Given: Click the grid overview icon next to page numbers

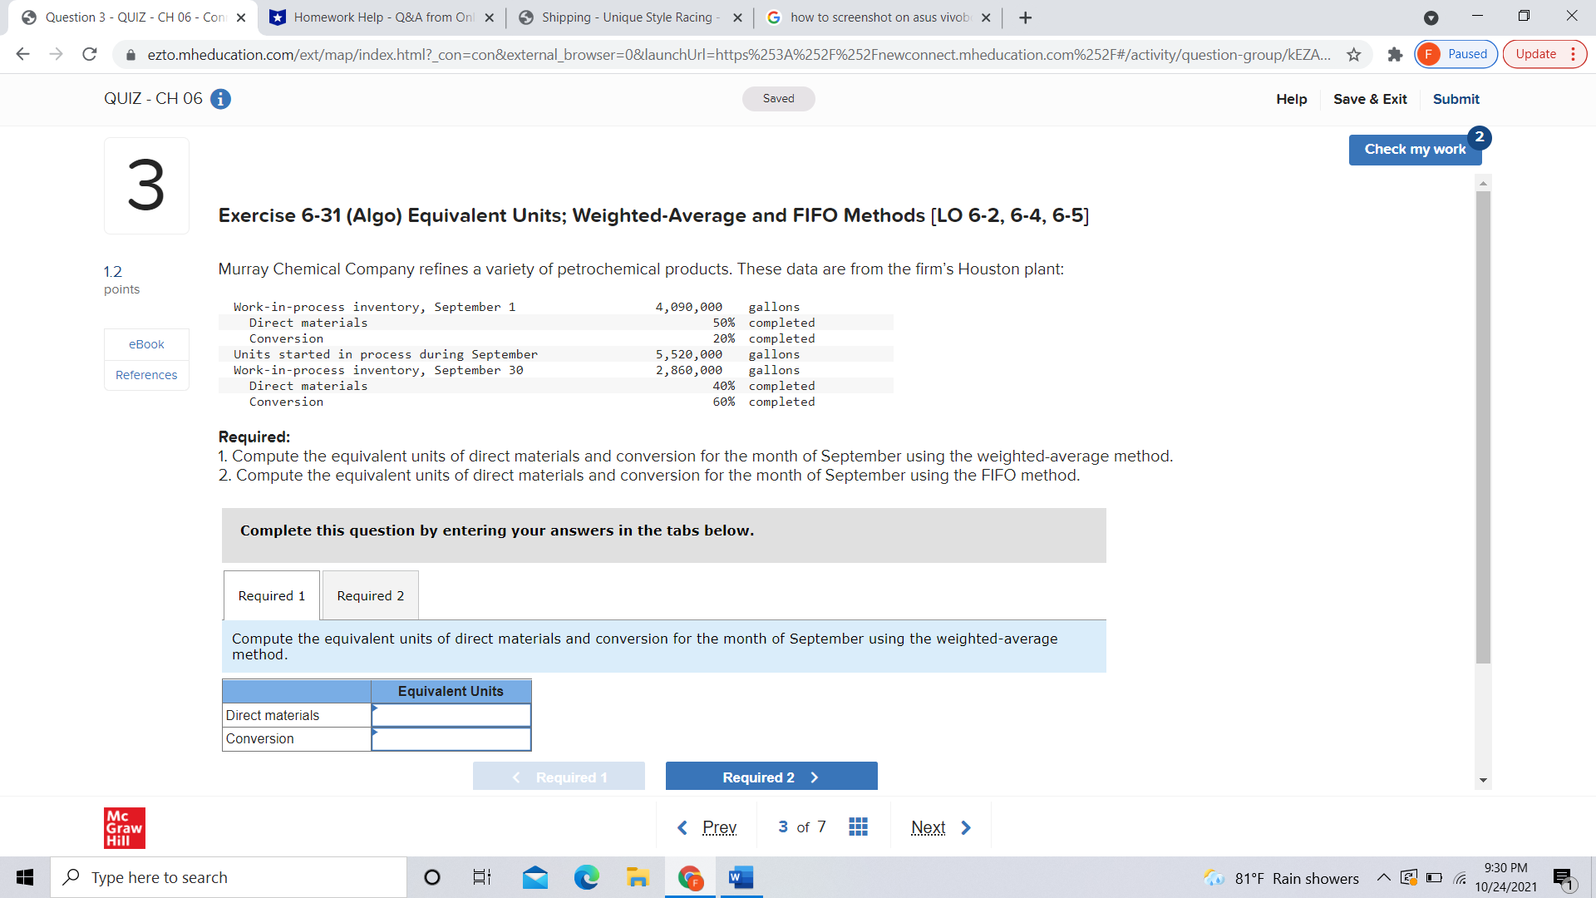Looking at the screenshot, I should (x=858, y=826).
